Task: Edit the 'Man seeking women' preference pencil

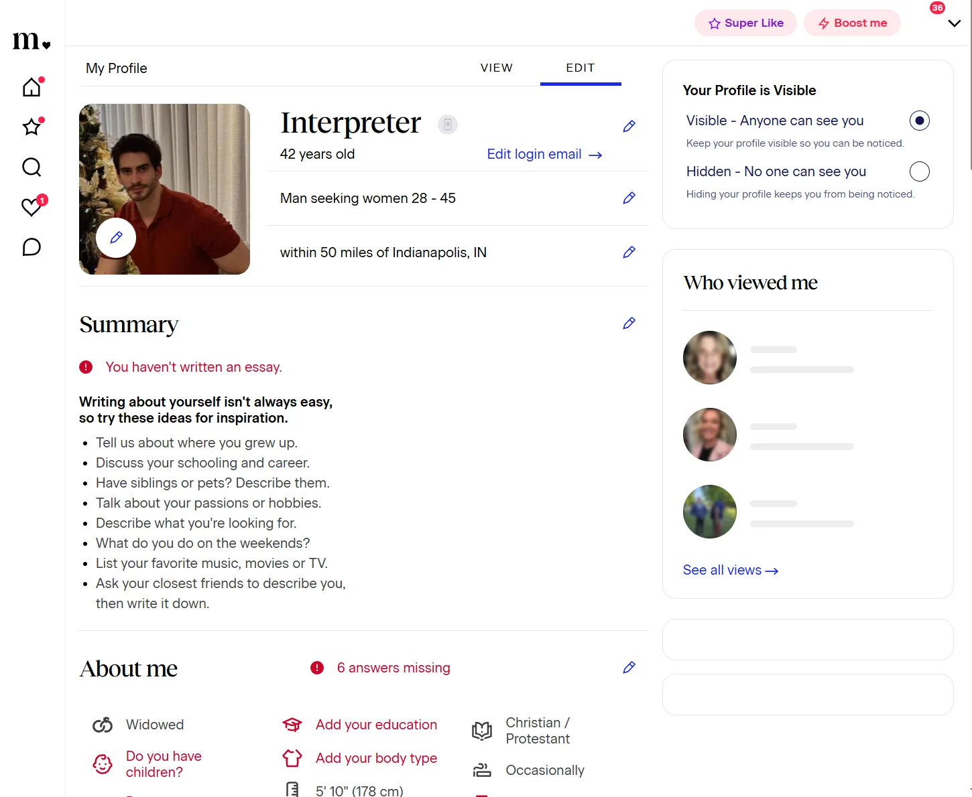Action: click(629, 198)
